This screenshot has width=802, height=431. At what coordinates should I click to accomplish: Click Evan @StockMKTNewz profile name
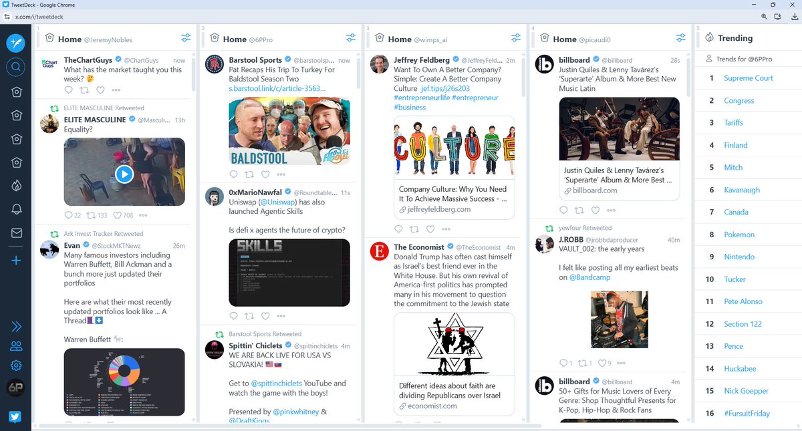coord(72,246)
